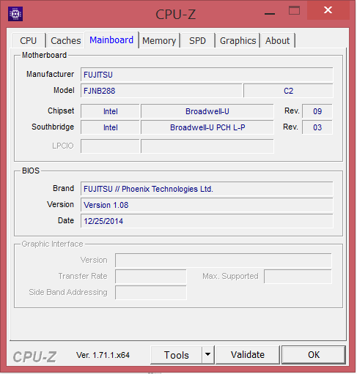Viewport: 357px width, 374px height.
Task: Click the empty LPCIO vendor field
Action: click(x=110, y=146)
